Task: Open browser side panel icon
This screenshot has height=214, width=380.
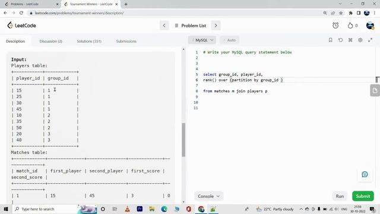Action: pyautogui.click(x=359, y=13)
